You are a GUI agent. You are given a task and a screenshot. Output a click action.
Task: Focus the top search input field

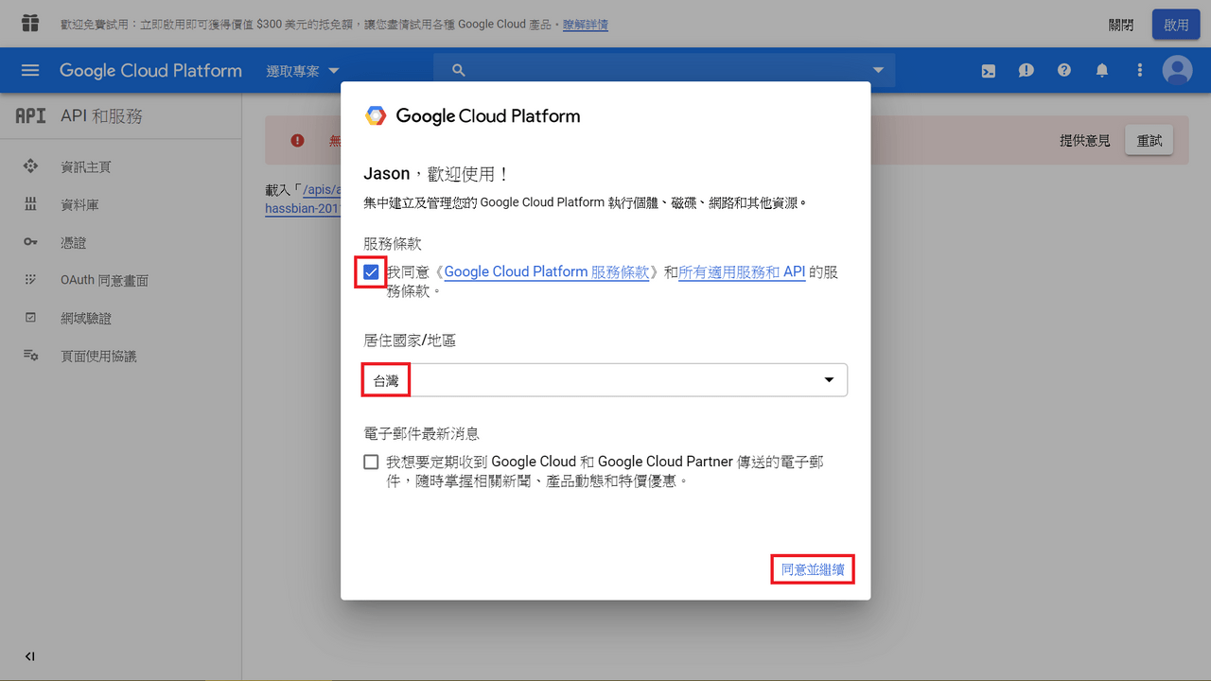point(664,70)
